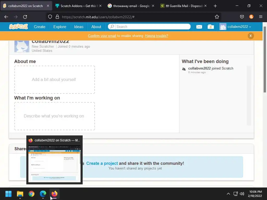Go forward in Firefox

click(x=16, y=17)
